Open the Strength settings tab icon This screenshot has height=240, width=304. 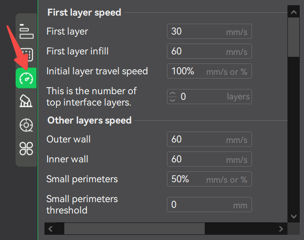pyautogui.click(x=26, y=54)
